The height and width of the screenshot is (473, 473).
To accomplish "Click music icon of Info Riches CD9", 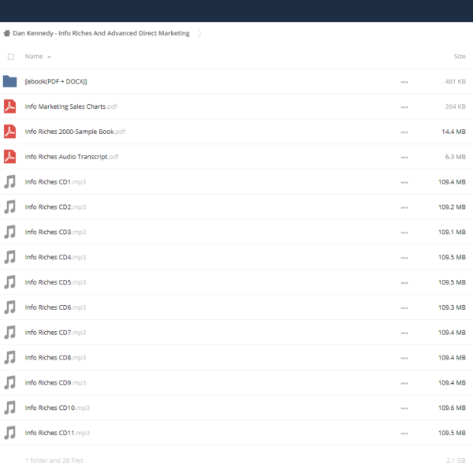I will 10,382.
